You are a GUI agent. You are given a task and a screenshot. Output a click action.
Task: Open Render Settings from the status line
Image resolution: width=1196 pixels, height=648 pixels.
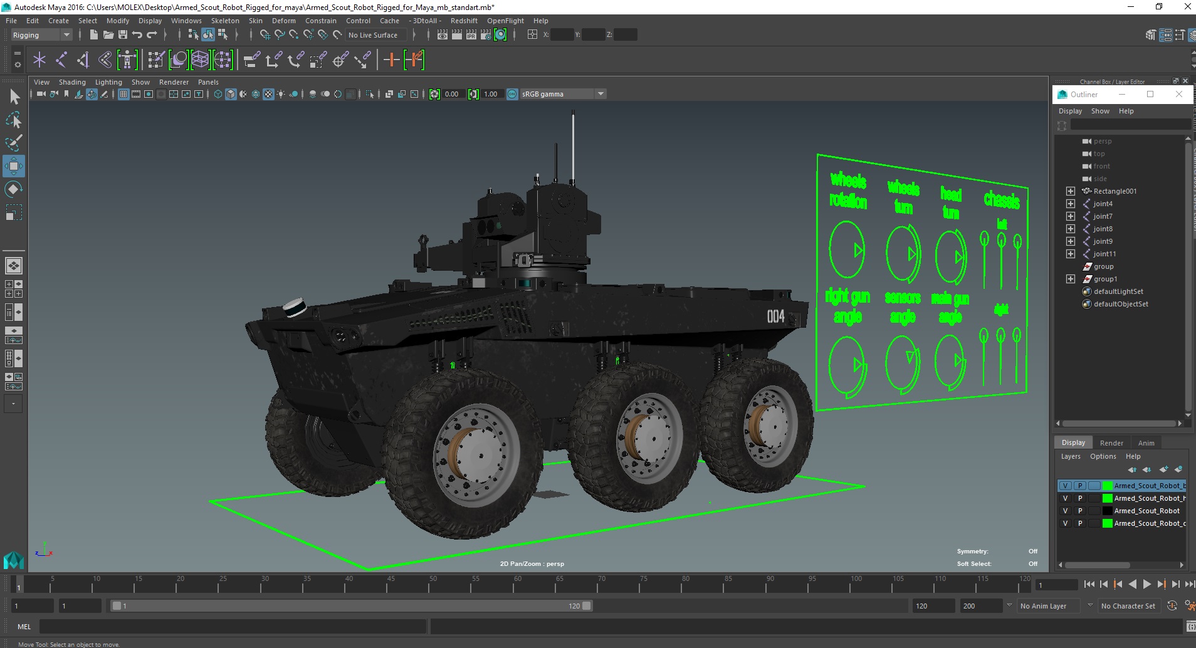pyautogui.click(x=486, y=35)
